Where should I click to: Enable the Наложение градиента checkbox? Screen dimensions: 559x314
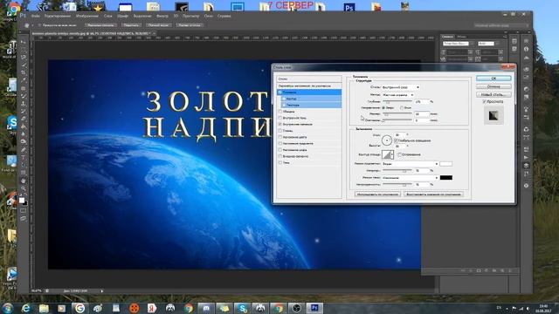pyautogui.click(x=280, y=143)
